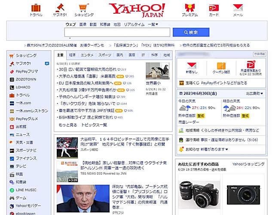Open the Mail envelope icon in the header

point(238,8)
